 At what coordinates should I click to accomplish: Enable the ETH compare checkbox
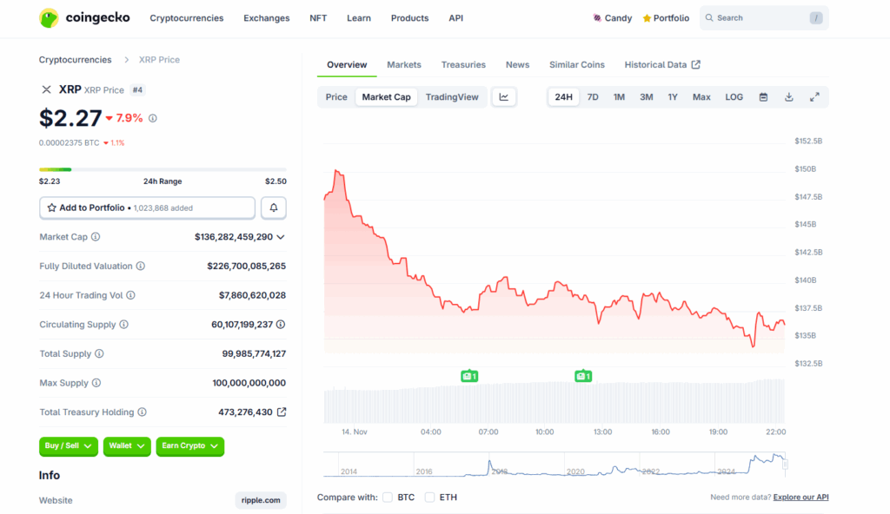[x=429, y=498]
